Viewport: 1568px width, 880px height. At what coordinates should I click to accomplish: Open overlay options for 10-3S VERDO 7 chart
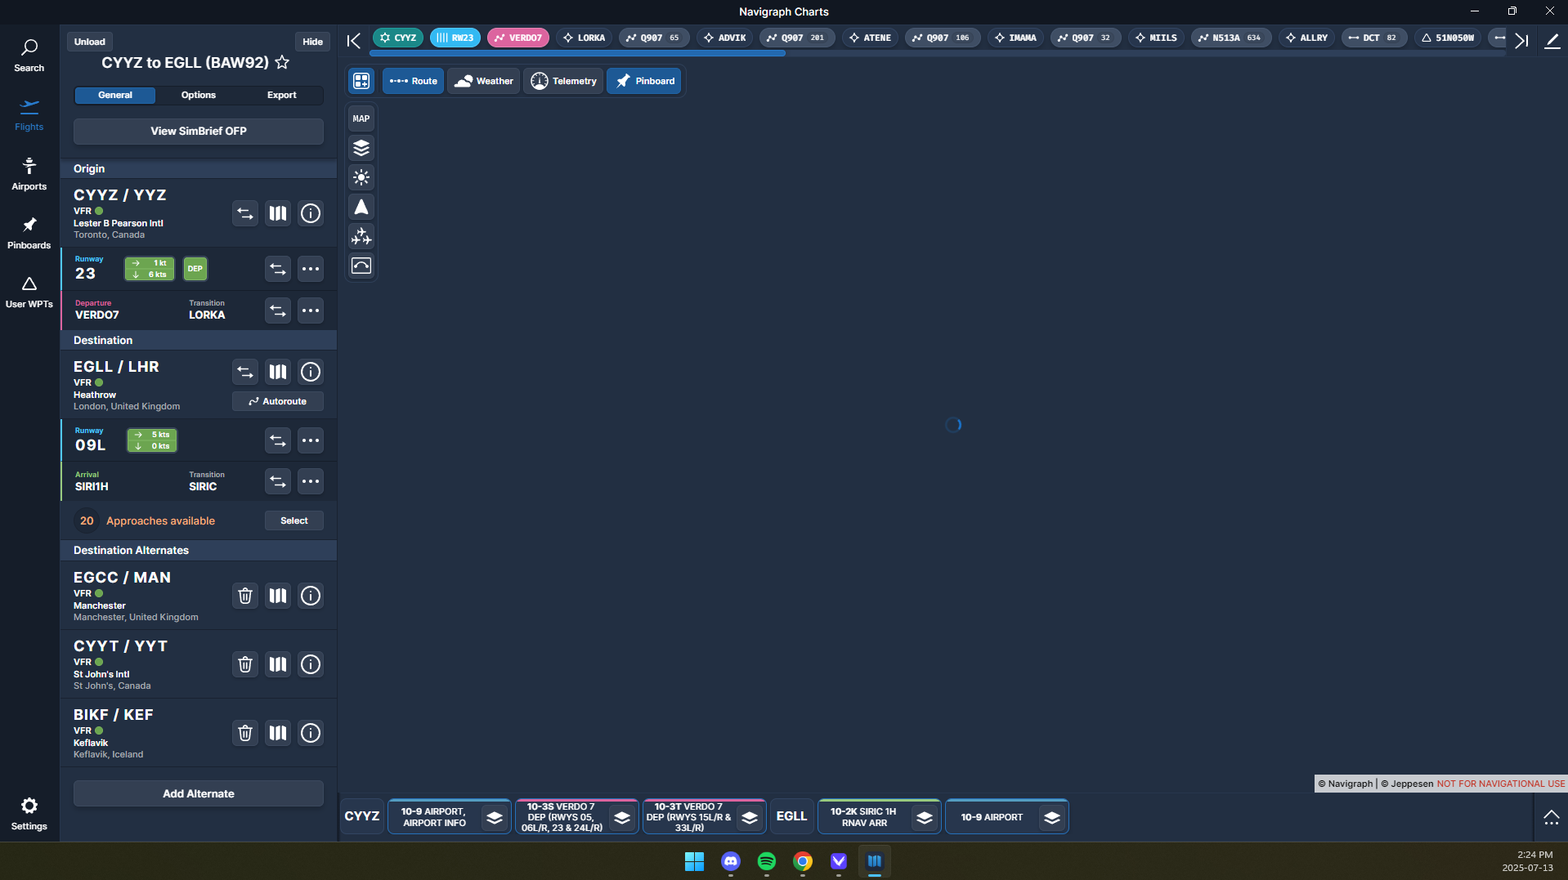(622, 817)
